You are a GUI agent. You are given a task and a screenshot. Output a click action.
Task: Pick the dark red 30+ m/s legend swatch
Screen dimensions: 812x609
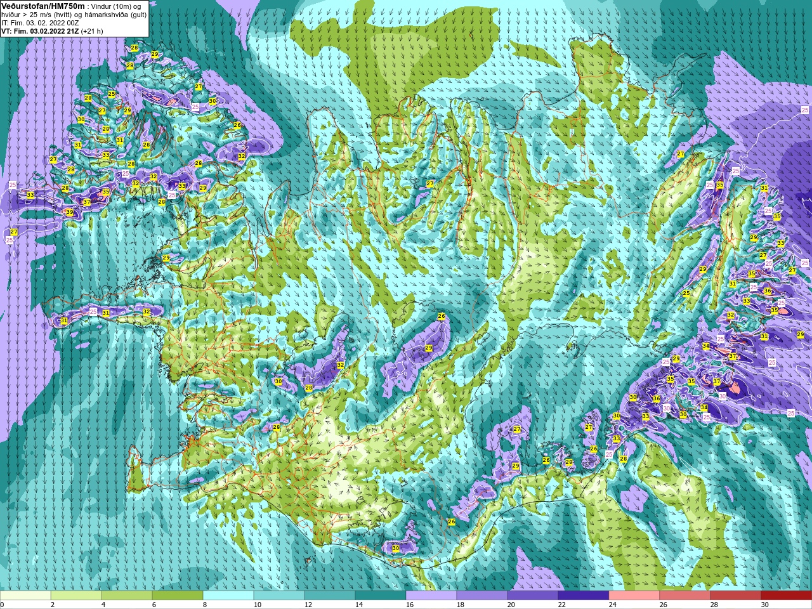point(787,596)
